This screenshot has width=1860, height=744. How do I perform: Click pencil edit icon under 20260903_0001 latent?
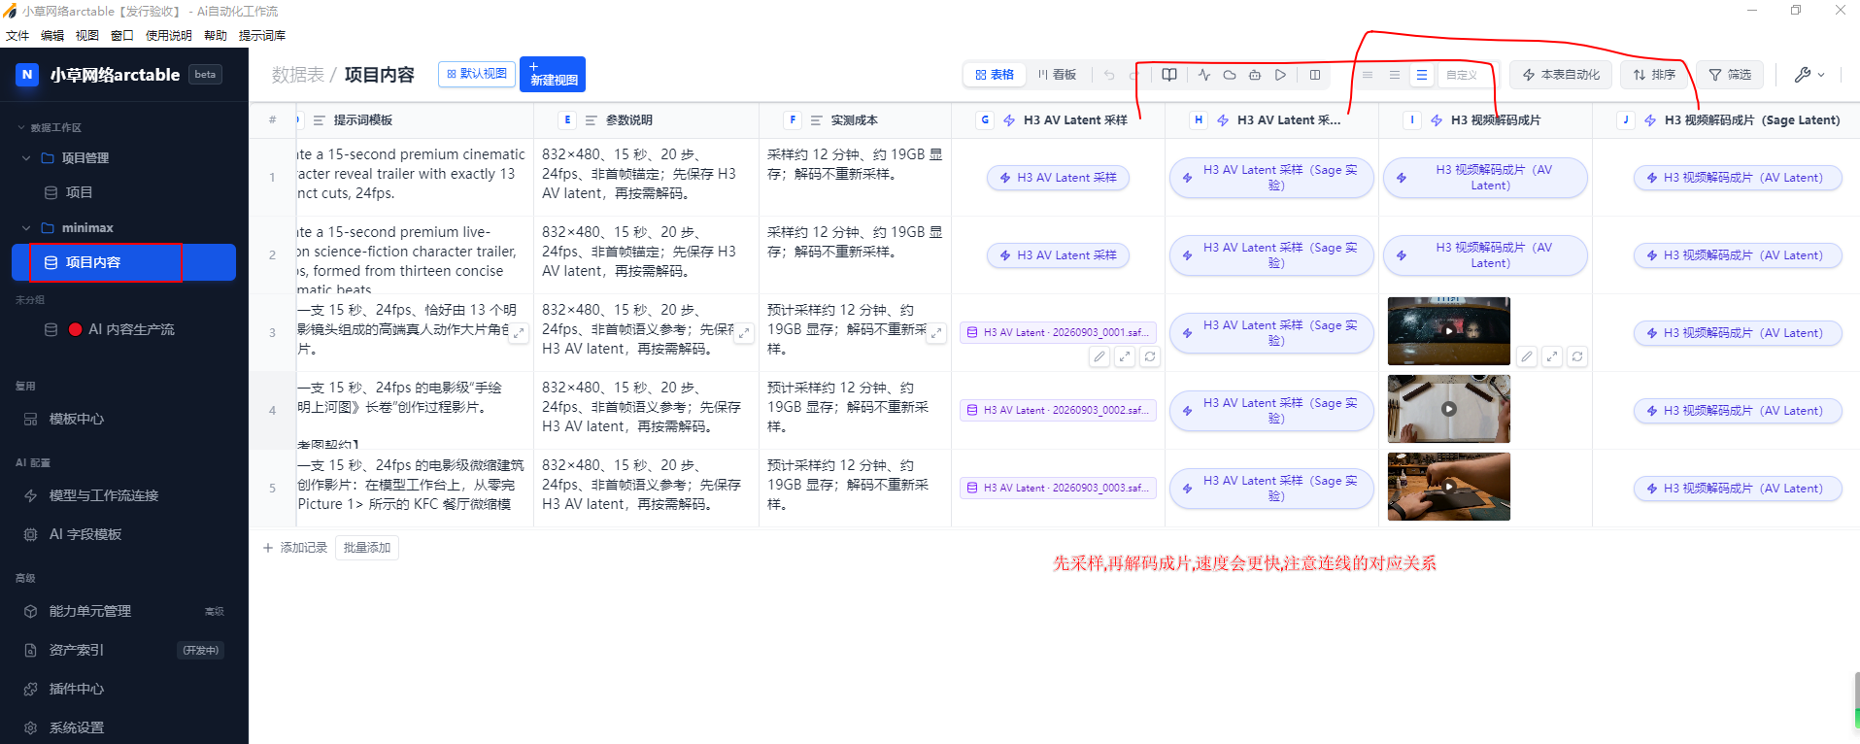pyautogui.click(x=1099, y=356)
